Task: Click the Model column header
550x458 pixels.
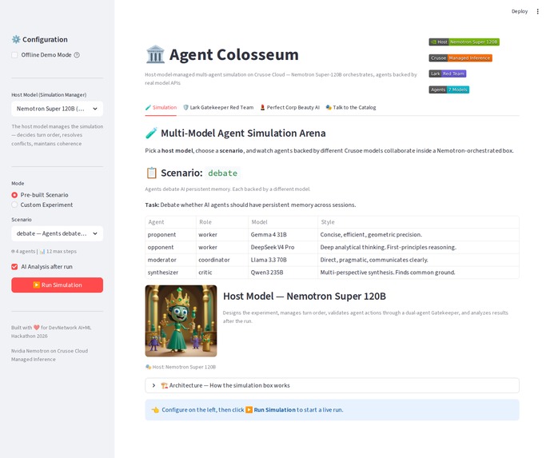Action: [283, 222]
